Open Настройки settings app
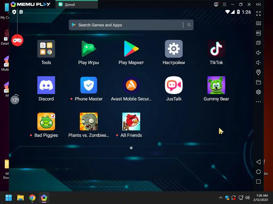The width and height of the screenshot is (273, 204). pyautogui.click(x=174, y=49)
